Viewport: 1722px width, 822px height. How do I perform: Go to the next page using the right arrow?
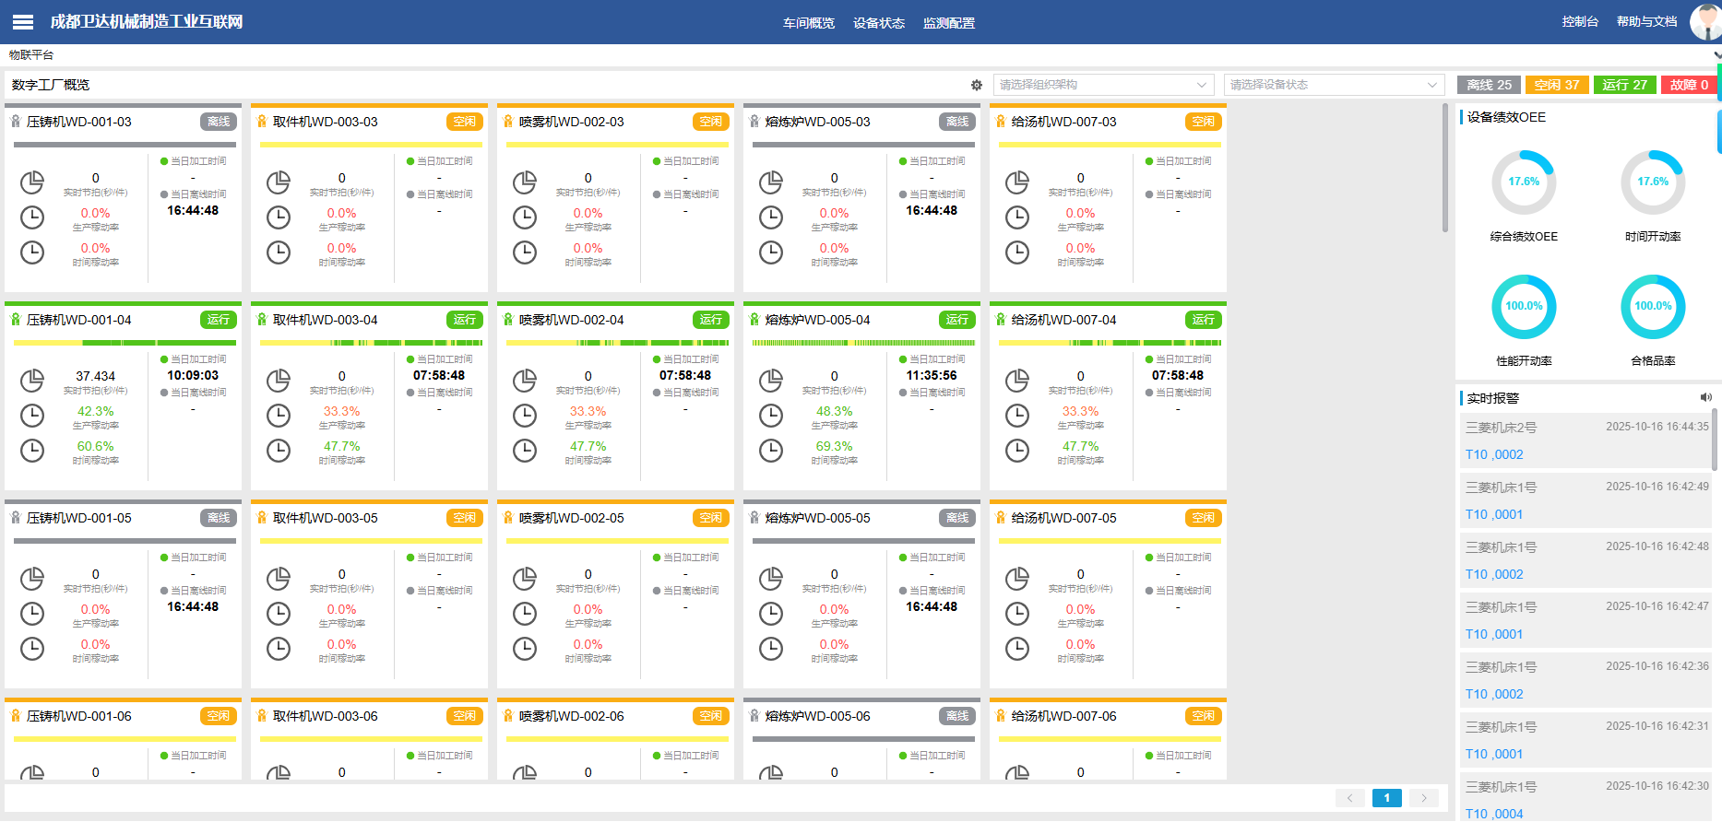point(1423,798)
